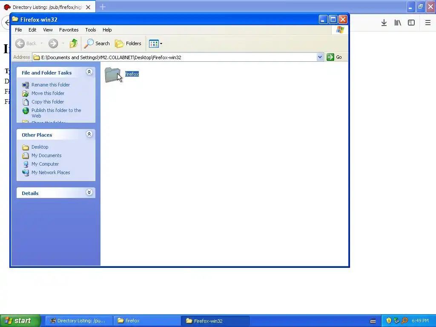
Task: Open My Computer link
Action: coord(45,164)
